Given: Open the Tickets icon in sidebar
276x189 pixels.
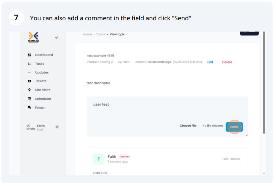Looking at the screenshot, I should pos(30,81).
